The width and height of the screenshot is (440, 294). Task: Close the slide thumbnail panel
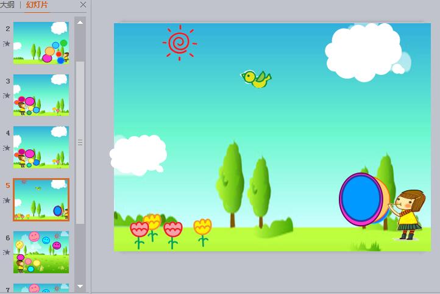83,4
